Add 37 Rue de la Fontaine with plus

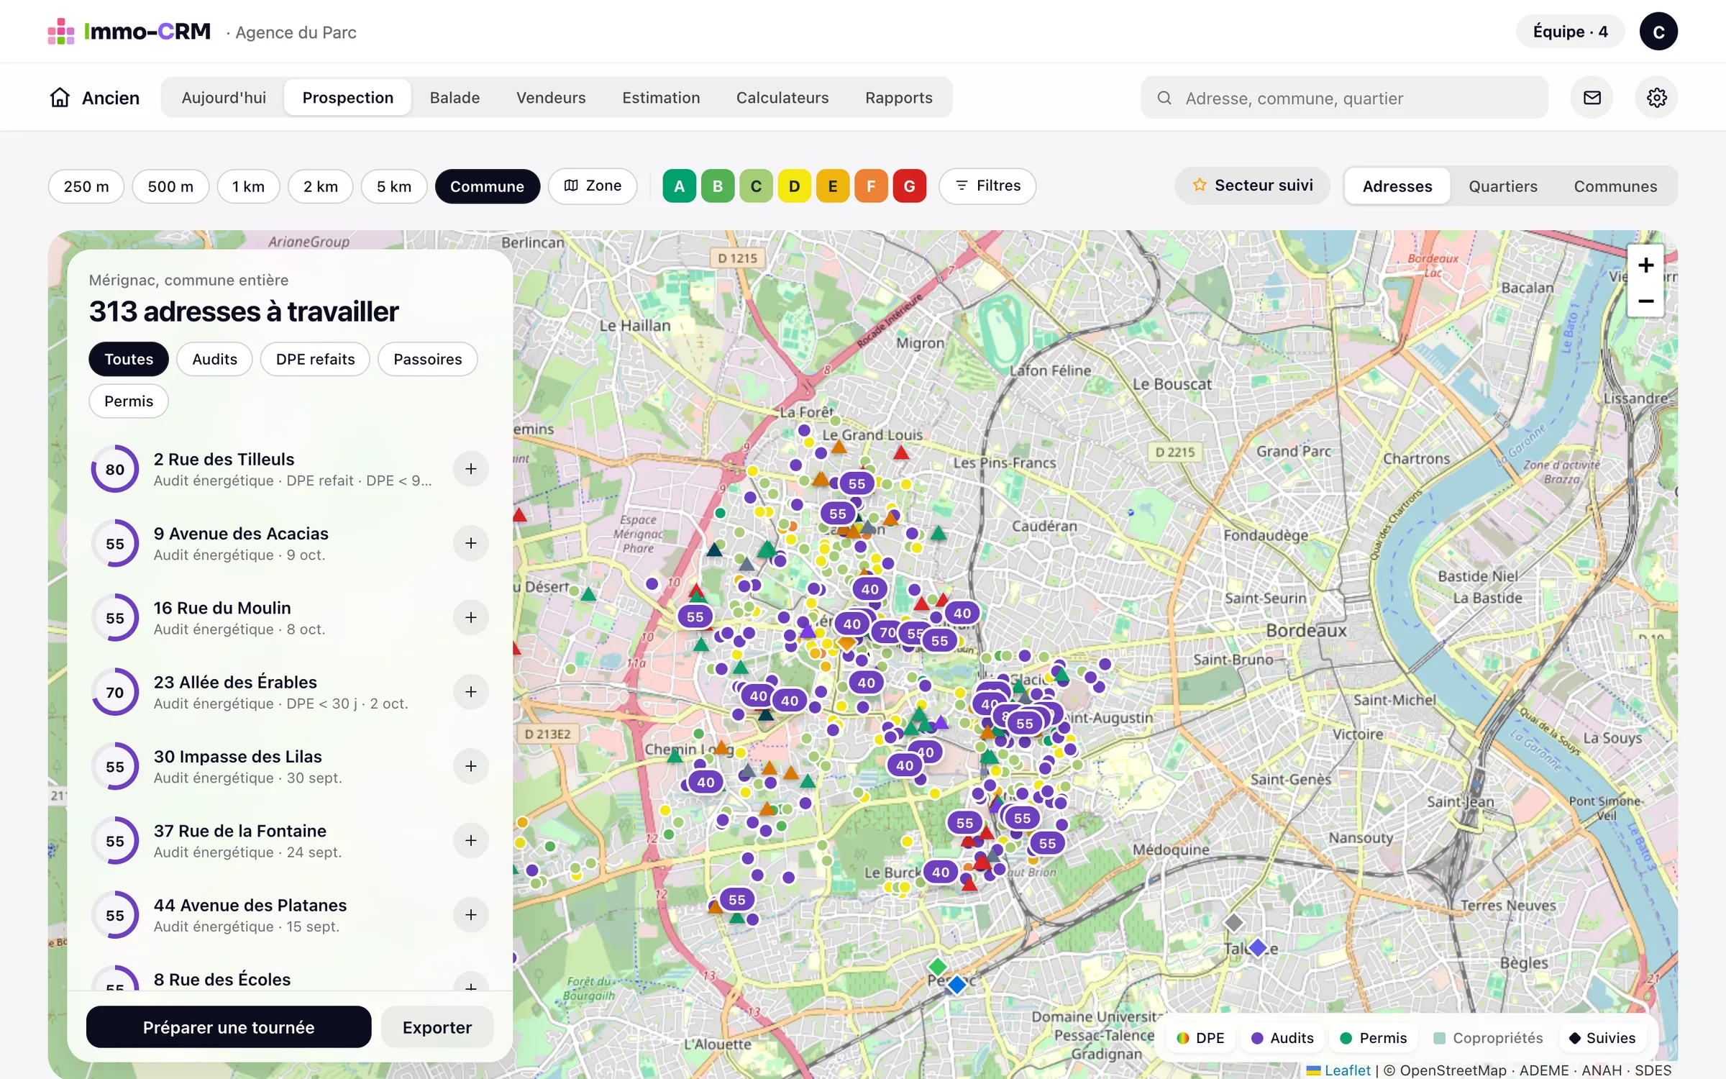(x=471, y=840)
